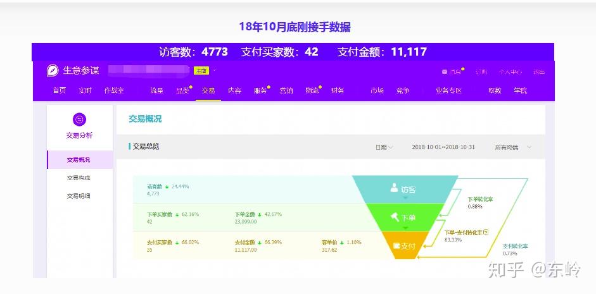
Task: Switch to the 营销 tab
Action: pyautogui.click(x=286, y=90)
